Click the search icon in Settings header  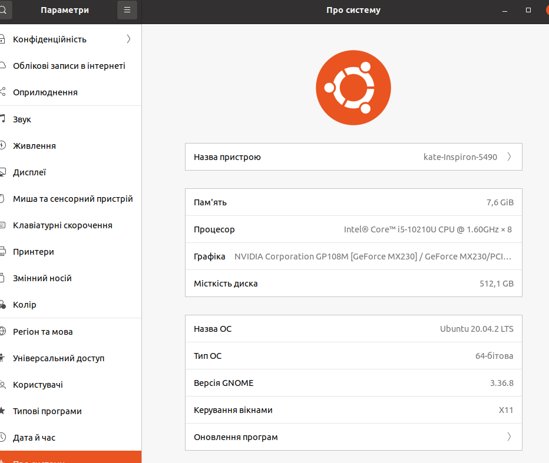[x=4, y=10]
